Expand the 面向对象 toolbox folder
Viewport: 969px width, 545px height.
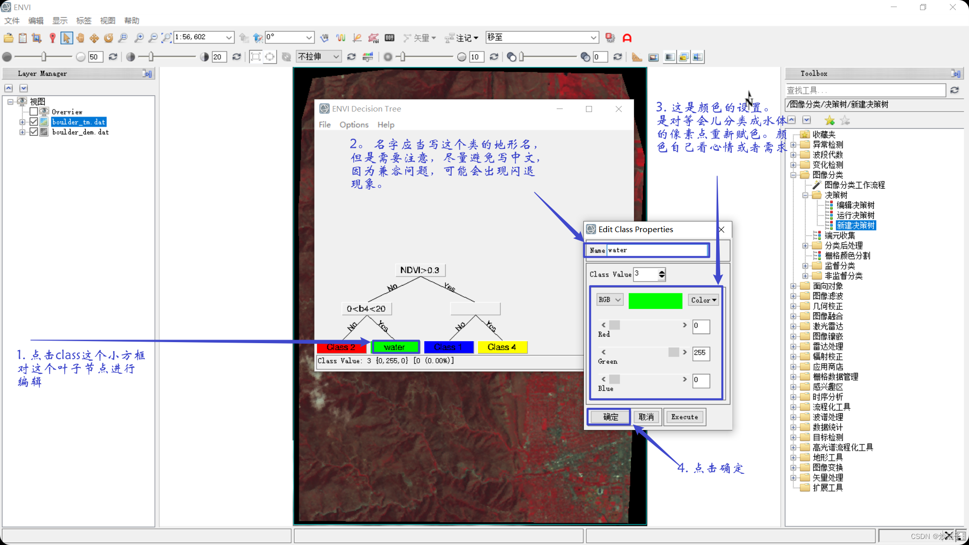pyautogui.click(x=793, y=286)
